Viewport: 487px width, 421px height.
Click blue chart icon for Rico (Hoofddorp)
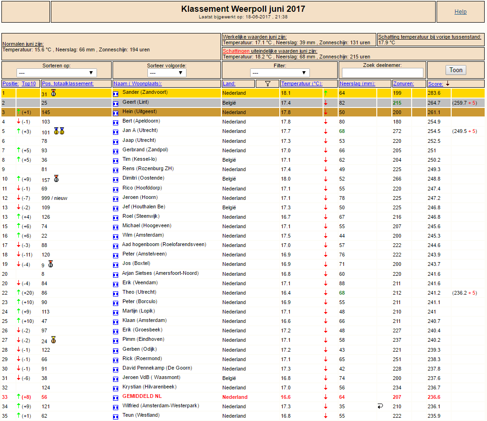tap(115, 190)
